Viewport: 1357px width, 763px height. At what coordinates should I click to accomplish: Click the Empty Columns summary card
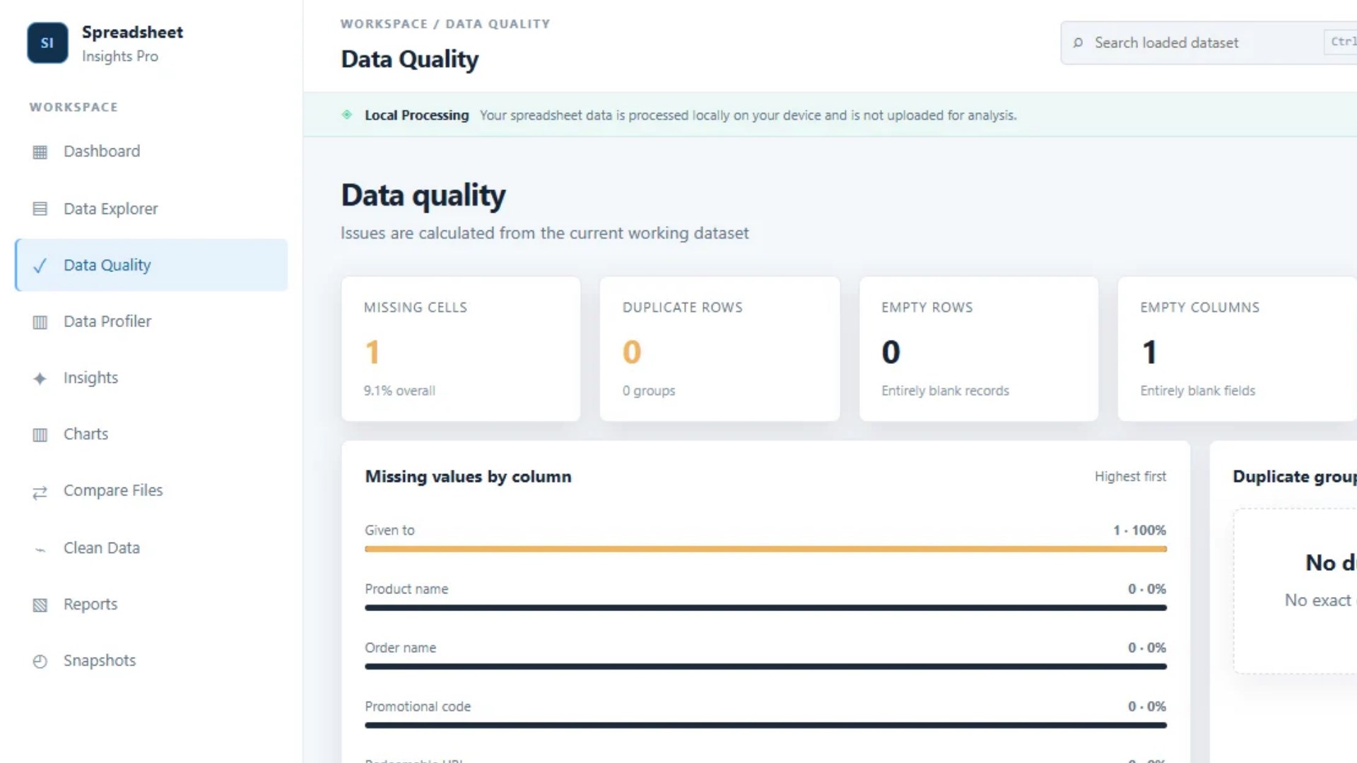click(1237, 349)
